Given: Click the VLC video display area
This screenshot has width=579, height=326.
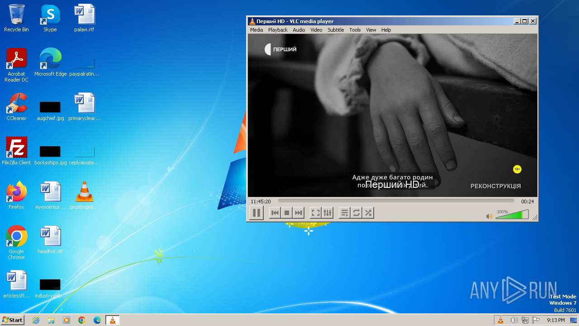Looking at the screenshot, I should (x=393, y=115).
